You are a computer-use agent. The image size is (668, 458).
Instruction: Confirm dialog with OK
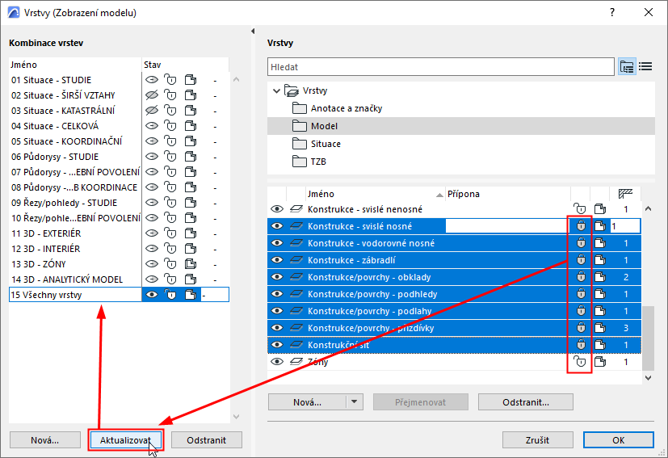(618, 439)
